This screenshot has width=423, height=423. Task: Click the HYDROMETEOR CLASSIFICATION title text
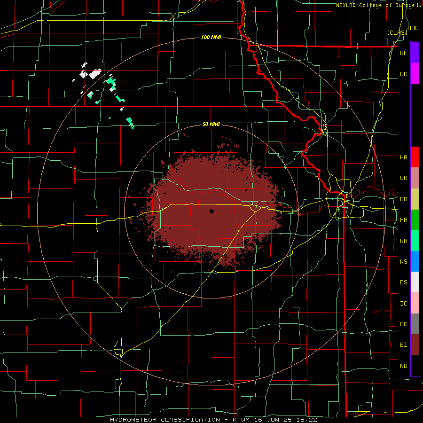pos(165,420)
